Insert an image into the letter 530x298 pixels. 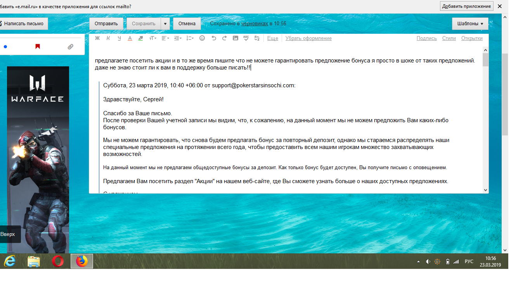tap(236, 38)
